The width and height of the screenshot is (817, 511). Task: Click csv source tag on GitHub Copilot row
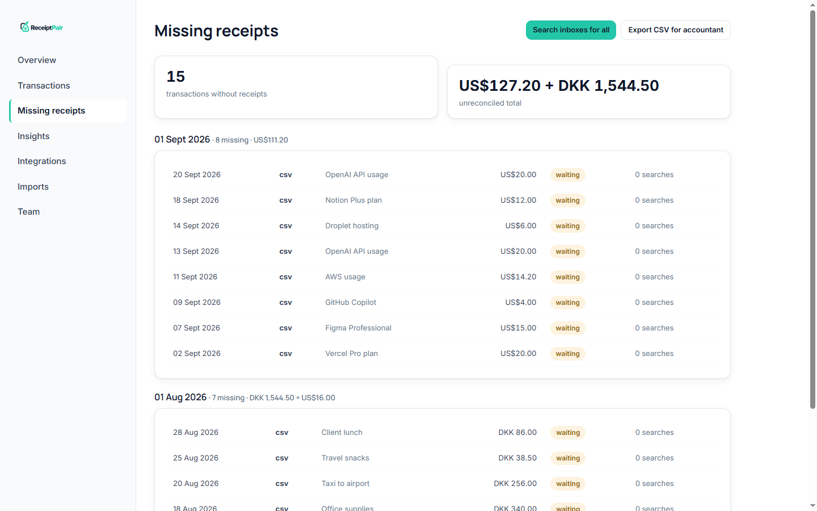[285, 303]
